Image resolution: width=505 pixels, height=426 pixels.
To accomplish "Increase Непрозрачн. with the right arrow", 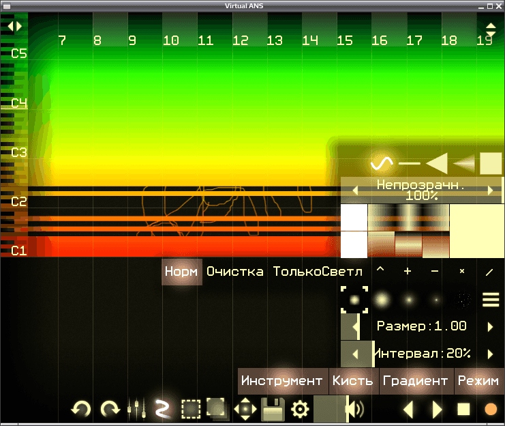I will coord(490,190).
